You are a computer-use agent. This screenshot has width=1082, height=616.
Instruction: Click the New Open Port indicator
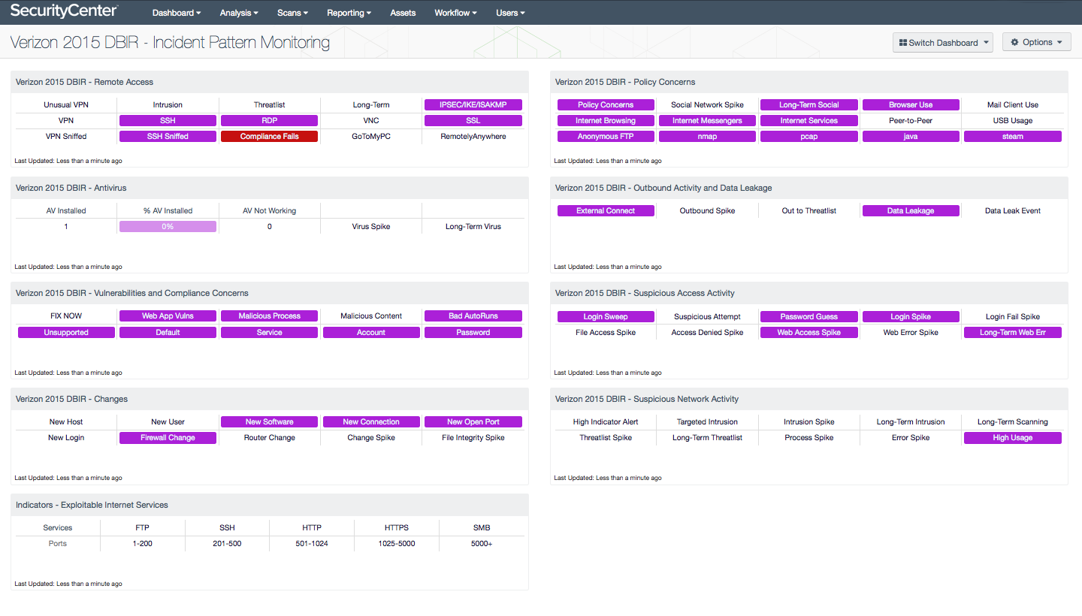tap(473, 422)
